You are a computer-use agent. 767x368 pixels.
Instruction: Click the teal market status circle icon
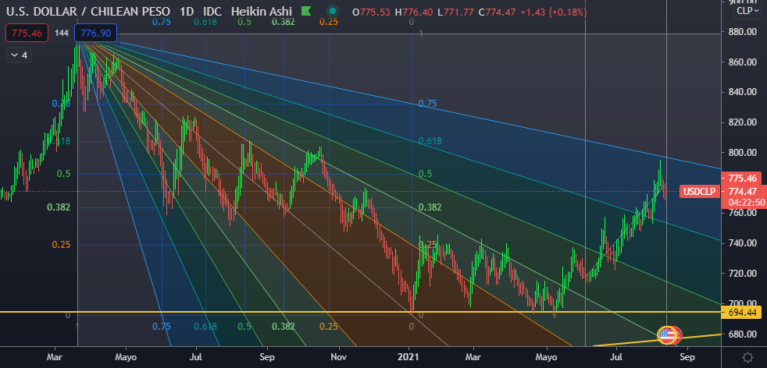333,11
